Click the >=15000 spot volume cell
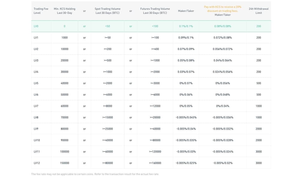The width and height of the screenshot is (300, 180). click(x=107, y=117)
